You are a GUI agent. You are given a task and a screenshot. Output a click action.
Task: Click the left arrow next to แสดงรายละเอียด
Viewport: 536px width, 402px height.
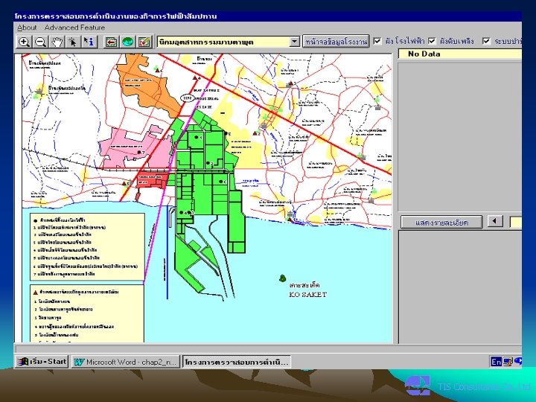coord(494,221)
